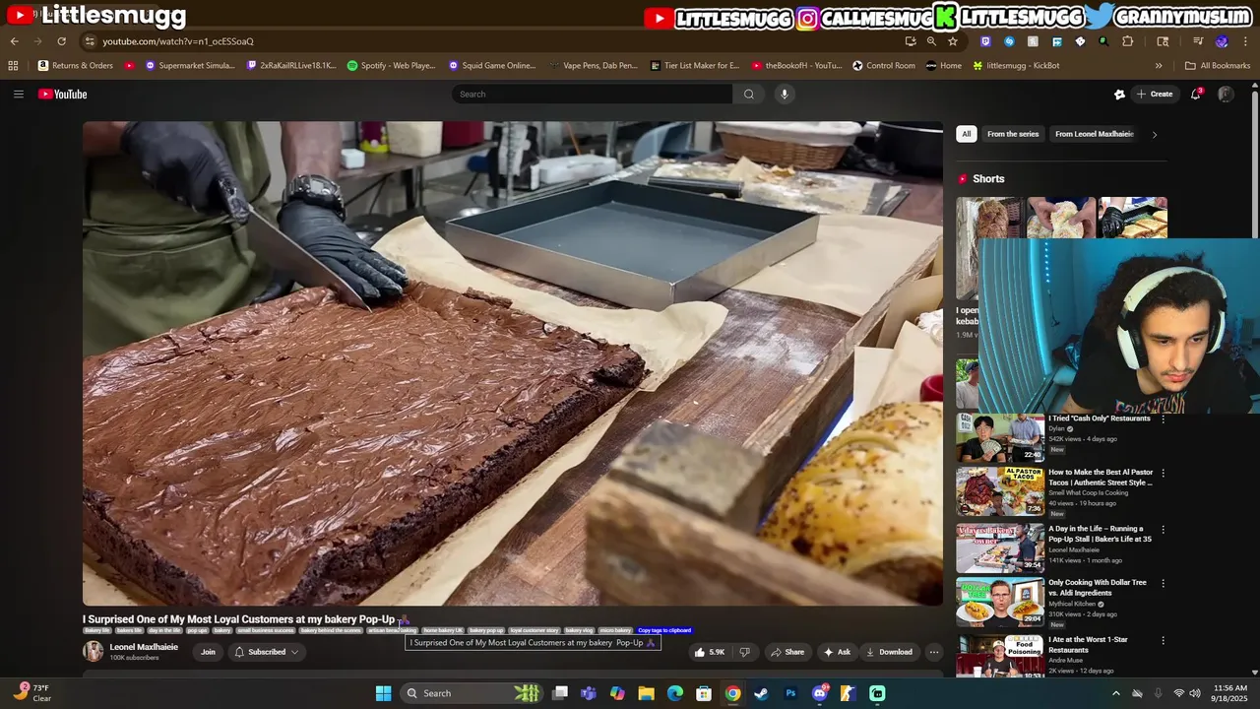Open options menu for Al Pastor Tacos video
The width and height of the screenshot is (1260, 709).
coord(1163,473)
